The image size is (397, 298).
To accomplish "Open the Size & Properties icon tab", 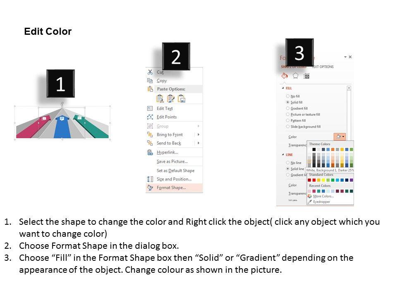I will 306,76.
